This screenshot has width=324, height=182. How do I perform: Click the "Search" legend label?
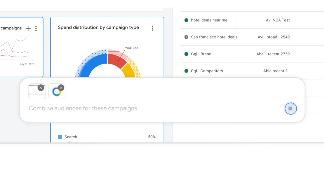[71, 137]
